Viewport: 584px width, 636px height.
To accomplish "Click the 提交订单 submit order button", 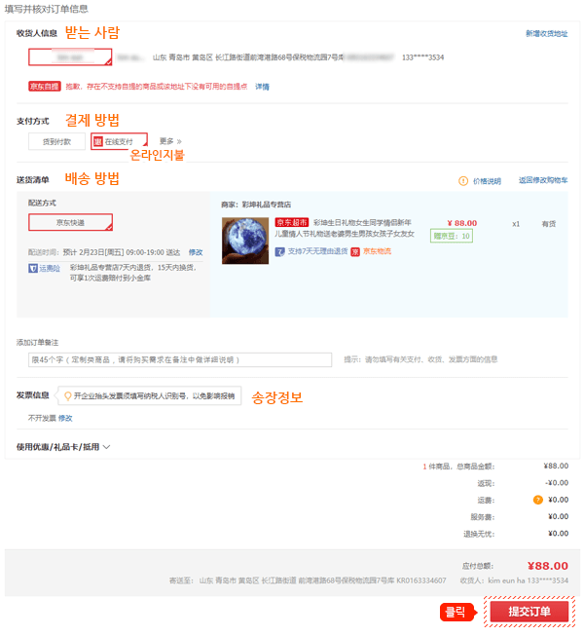I will coord(529,612).
